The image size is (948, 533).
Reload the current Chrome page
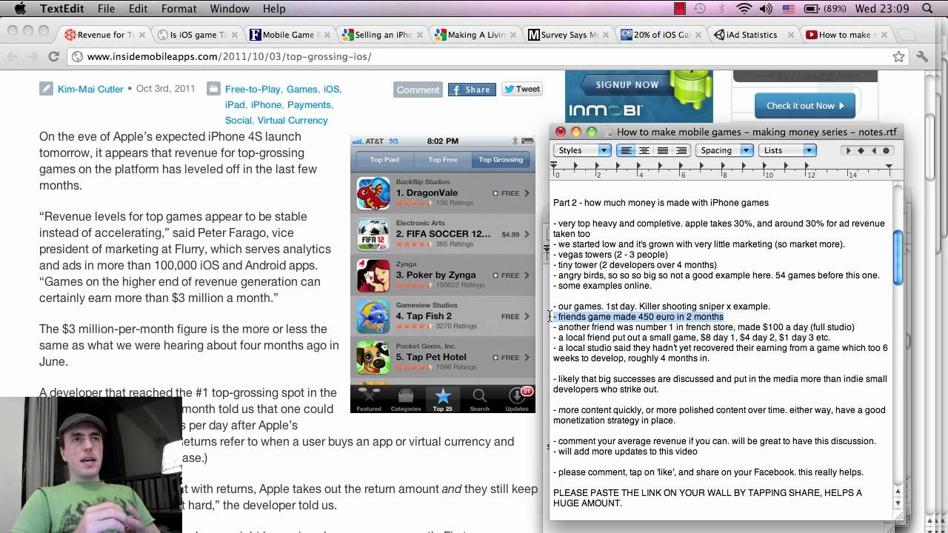[x=53, y=57]
